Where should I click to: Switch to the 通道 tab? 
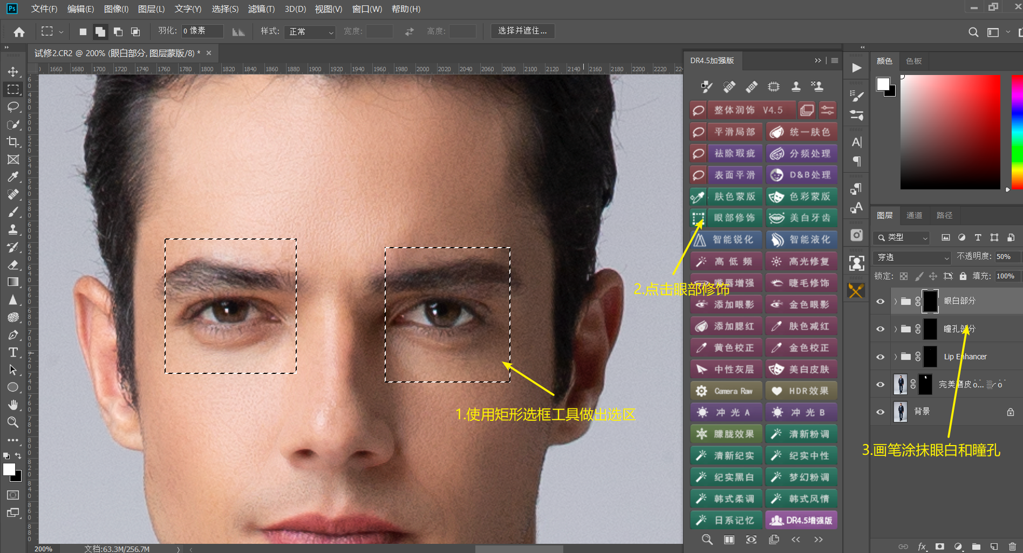tap(915, 215)
